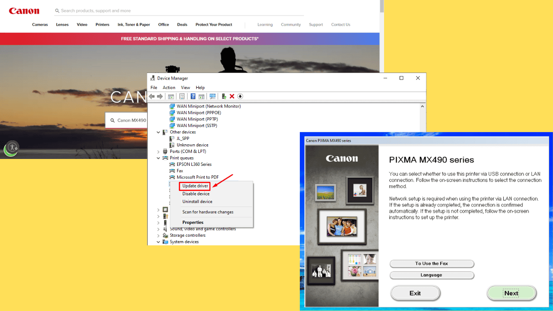553x311 pixels.
Task: Click the Back arrow in Device Manager toolbar
Action: coord(152,96)
